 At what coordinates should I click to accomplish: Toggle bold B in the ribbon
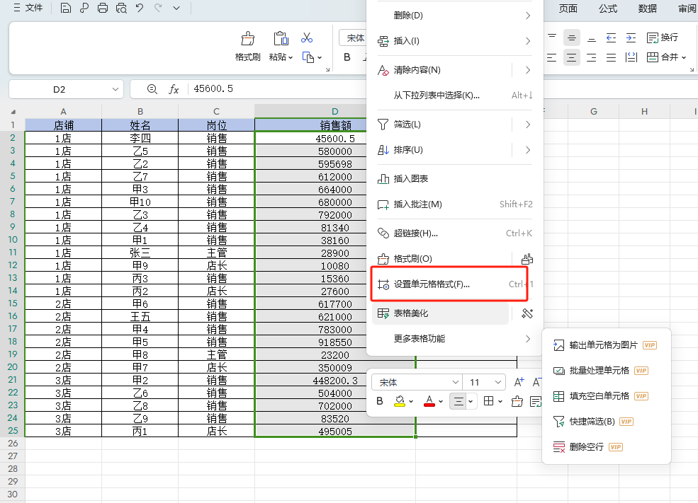[x=347, y=57]
